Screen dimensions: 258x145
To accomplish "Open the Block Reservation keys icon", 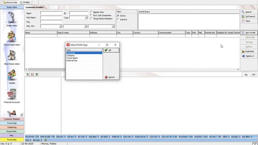I will point(12,56).
